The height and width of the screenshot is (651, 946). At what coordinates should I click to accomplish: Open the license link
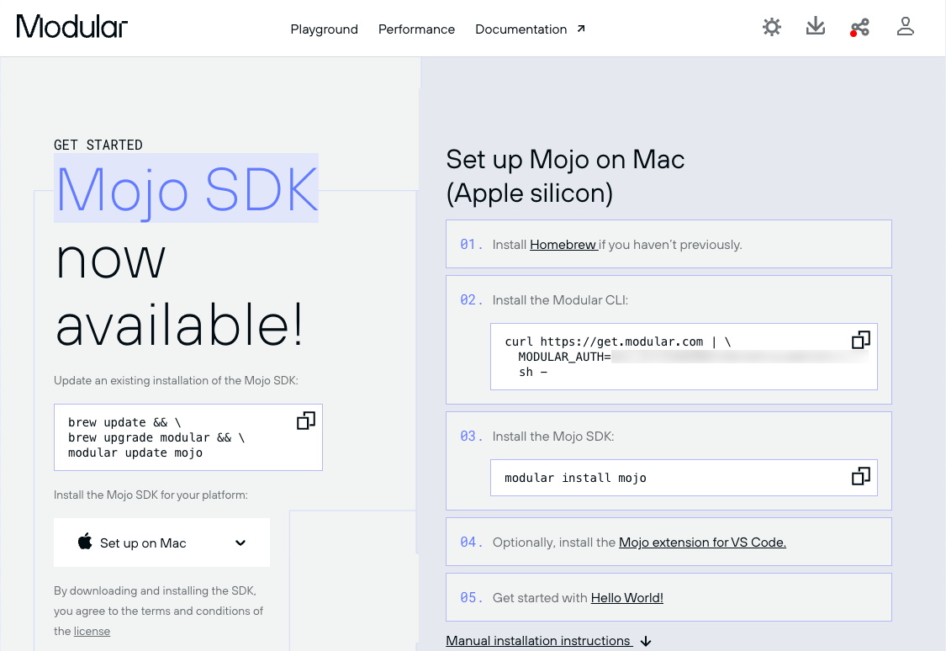pos(92,631)
